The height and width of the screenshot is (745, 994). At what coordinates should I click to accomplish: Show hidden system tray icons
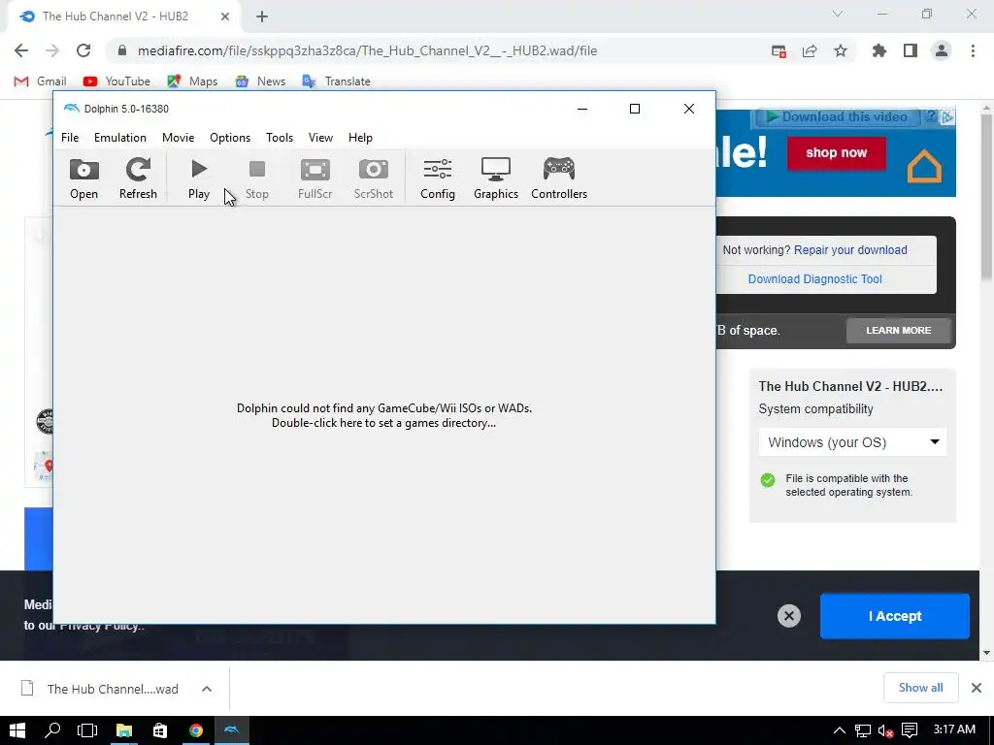point(840,731)
